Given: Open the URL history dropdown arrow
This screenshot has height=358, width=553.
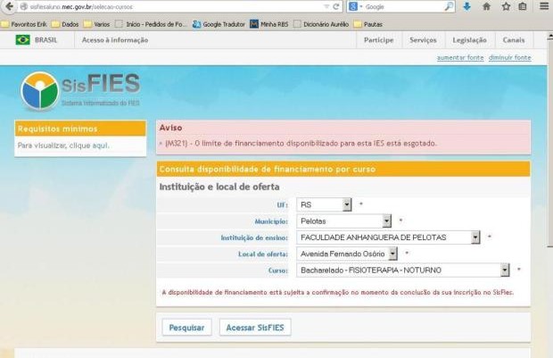Looking at the screenshot, I should 326,6.
